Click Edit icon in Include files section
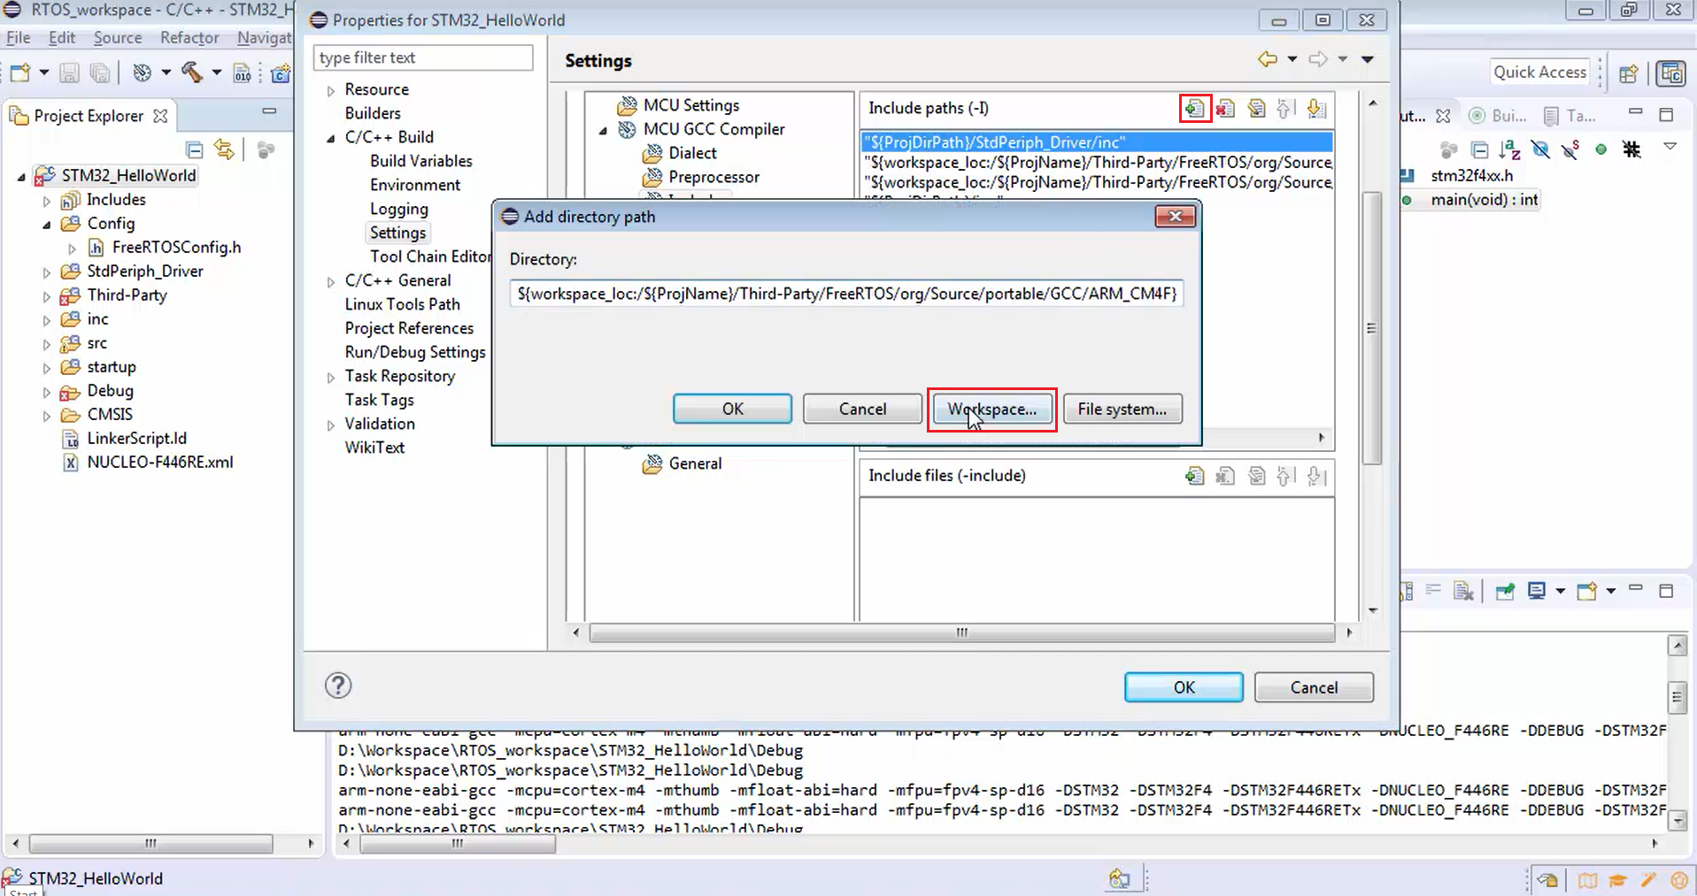 (1256, 476)
